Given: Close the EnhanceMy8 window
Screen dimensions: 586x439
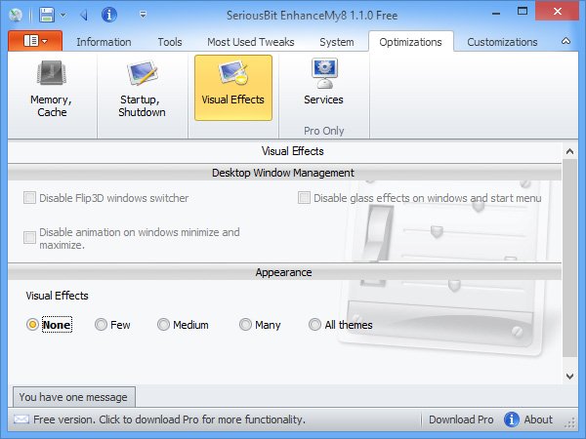Looking at the screenshot, I should point(558,11).
